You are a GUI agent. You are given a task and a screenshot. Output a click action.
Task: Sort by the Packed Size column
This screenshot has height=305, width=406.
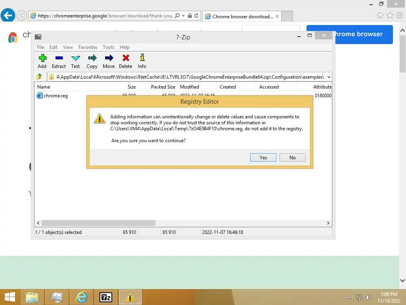coord(158,87)
